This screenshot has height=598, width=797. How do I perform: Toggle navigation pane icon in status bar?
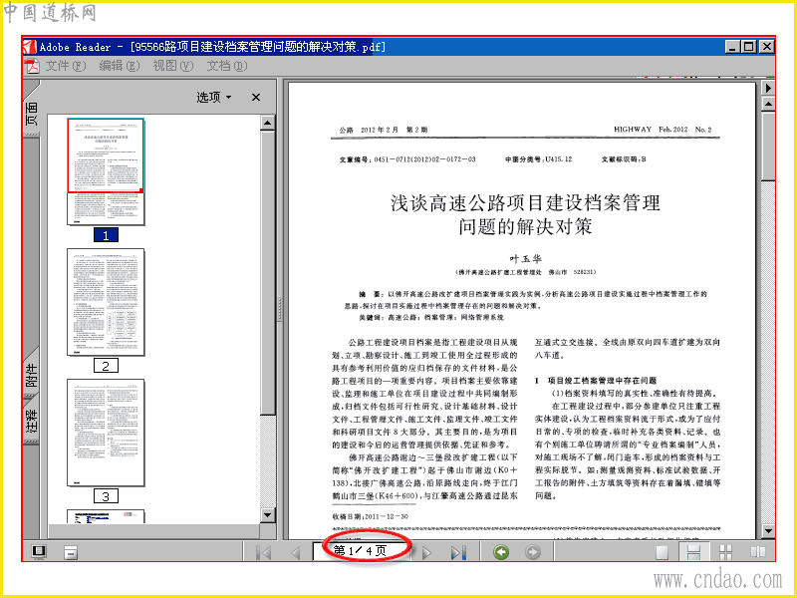39,552
